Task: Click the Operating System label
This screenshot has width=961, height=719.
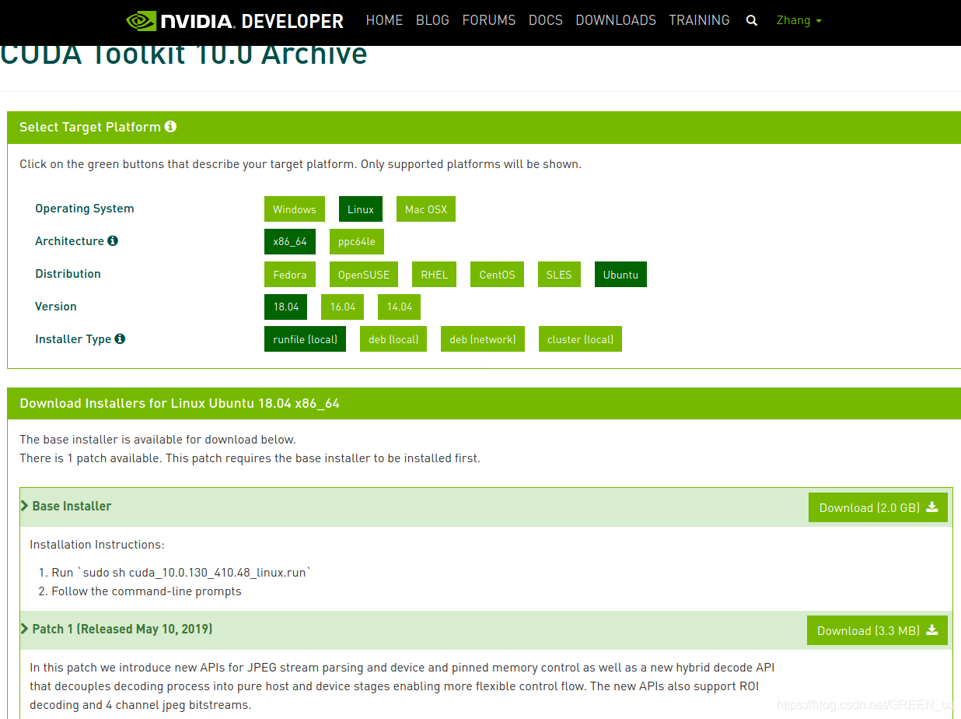Action: [85, 209]
